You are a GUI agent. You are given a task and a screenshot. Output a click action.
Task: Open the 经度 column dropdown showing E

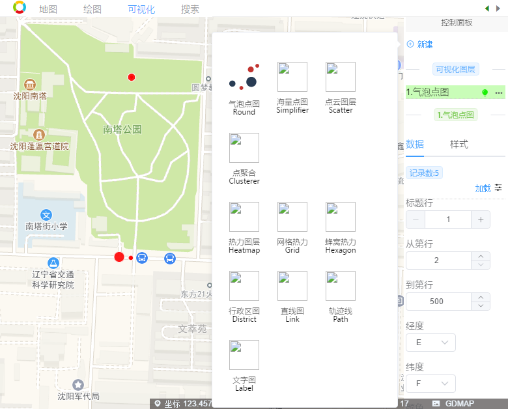coord(430,343)
